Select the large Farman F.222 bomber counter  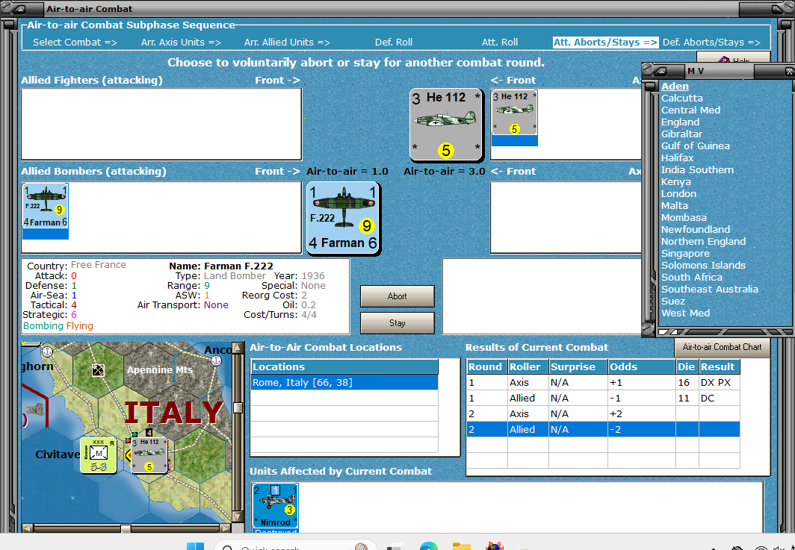[x=343, y=218]
